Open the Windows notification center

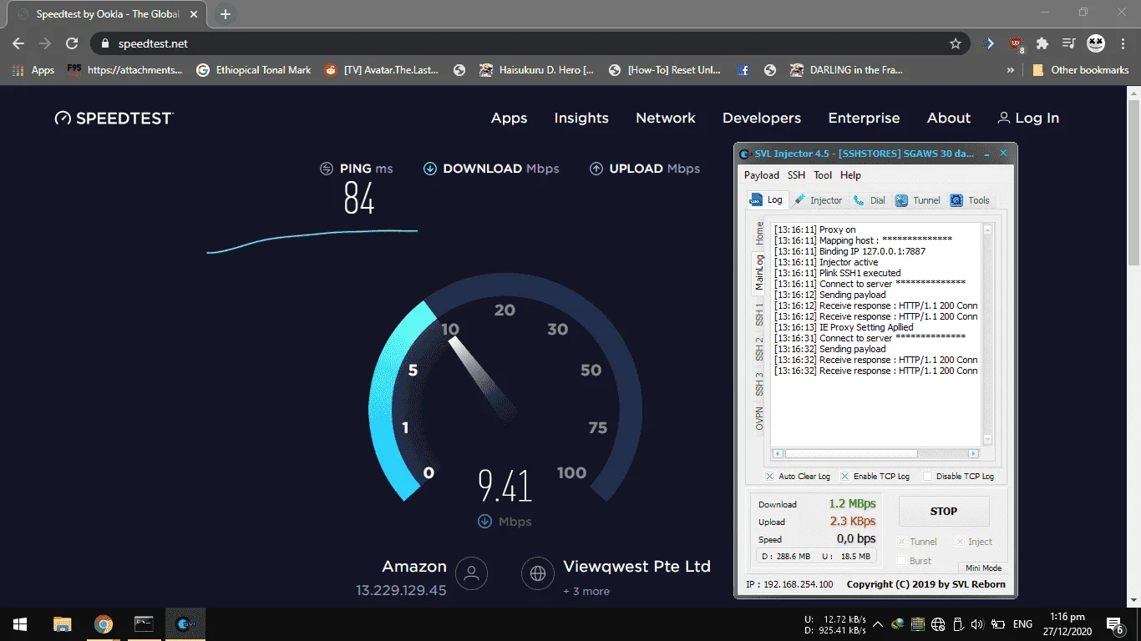point(1116,624)
